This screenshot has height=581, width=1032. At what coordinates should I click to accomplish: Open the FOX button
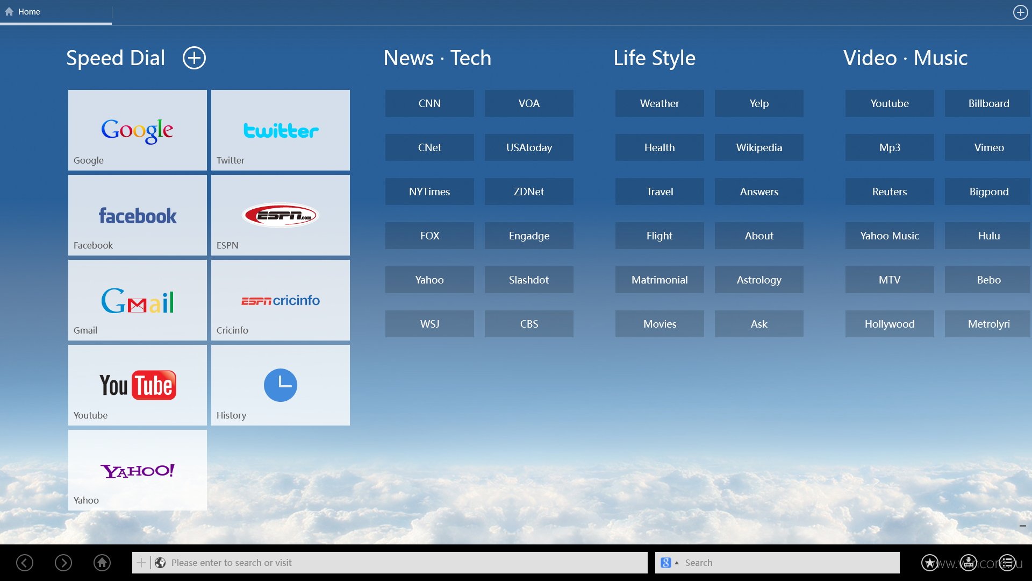429,236
